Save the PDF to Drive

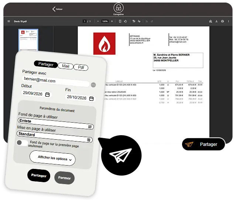211,21
